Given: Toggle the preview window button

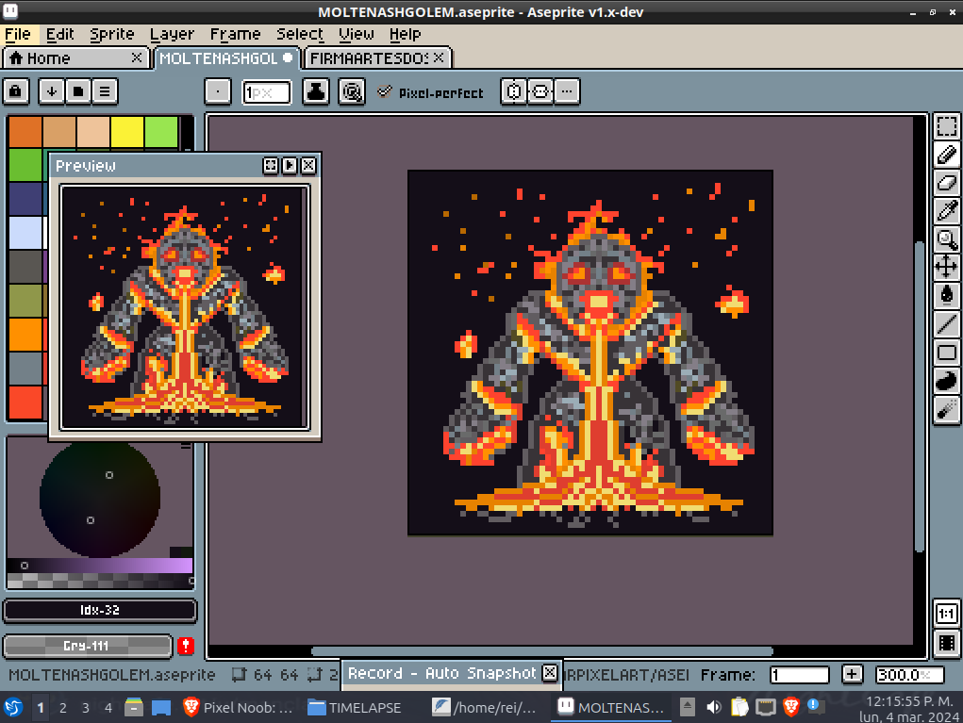Looking at the screenshot, I should [946, 643].
